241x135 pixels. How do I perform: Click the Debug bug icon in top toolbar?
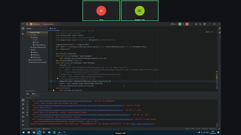tap(183, 24)
